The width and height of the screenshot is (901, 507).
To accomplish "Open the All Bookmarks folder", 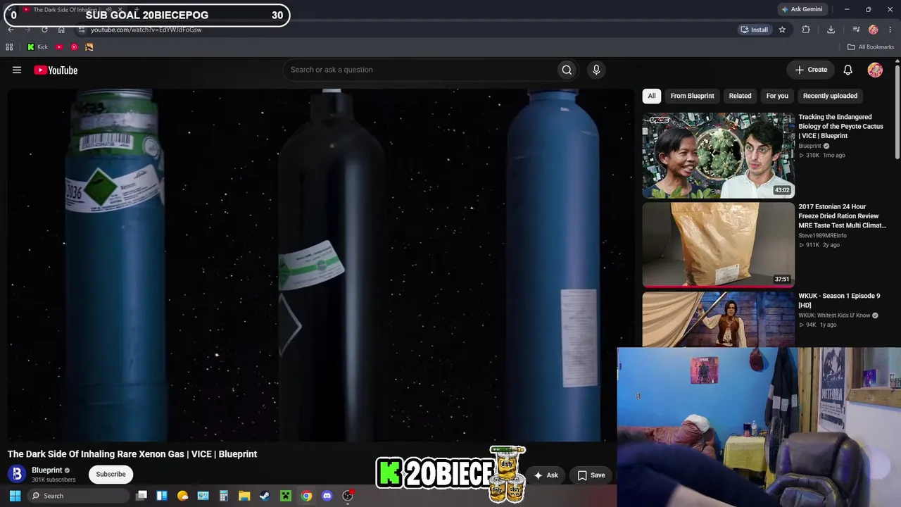I will click(870, 47).
